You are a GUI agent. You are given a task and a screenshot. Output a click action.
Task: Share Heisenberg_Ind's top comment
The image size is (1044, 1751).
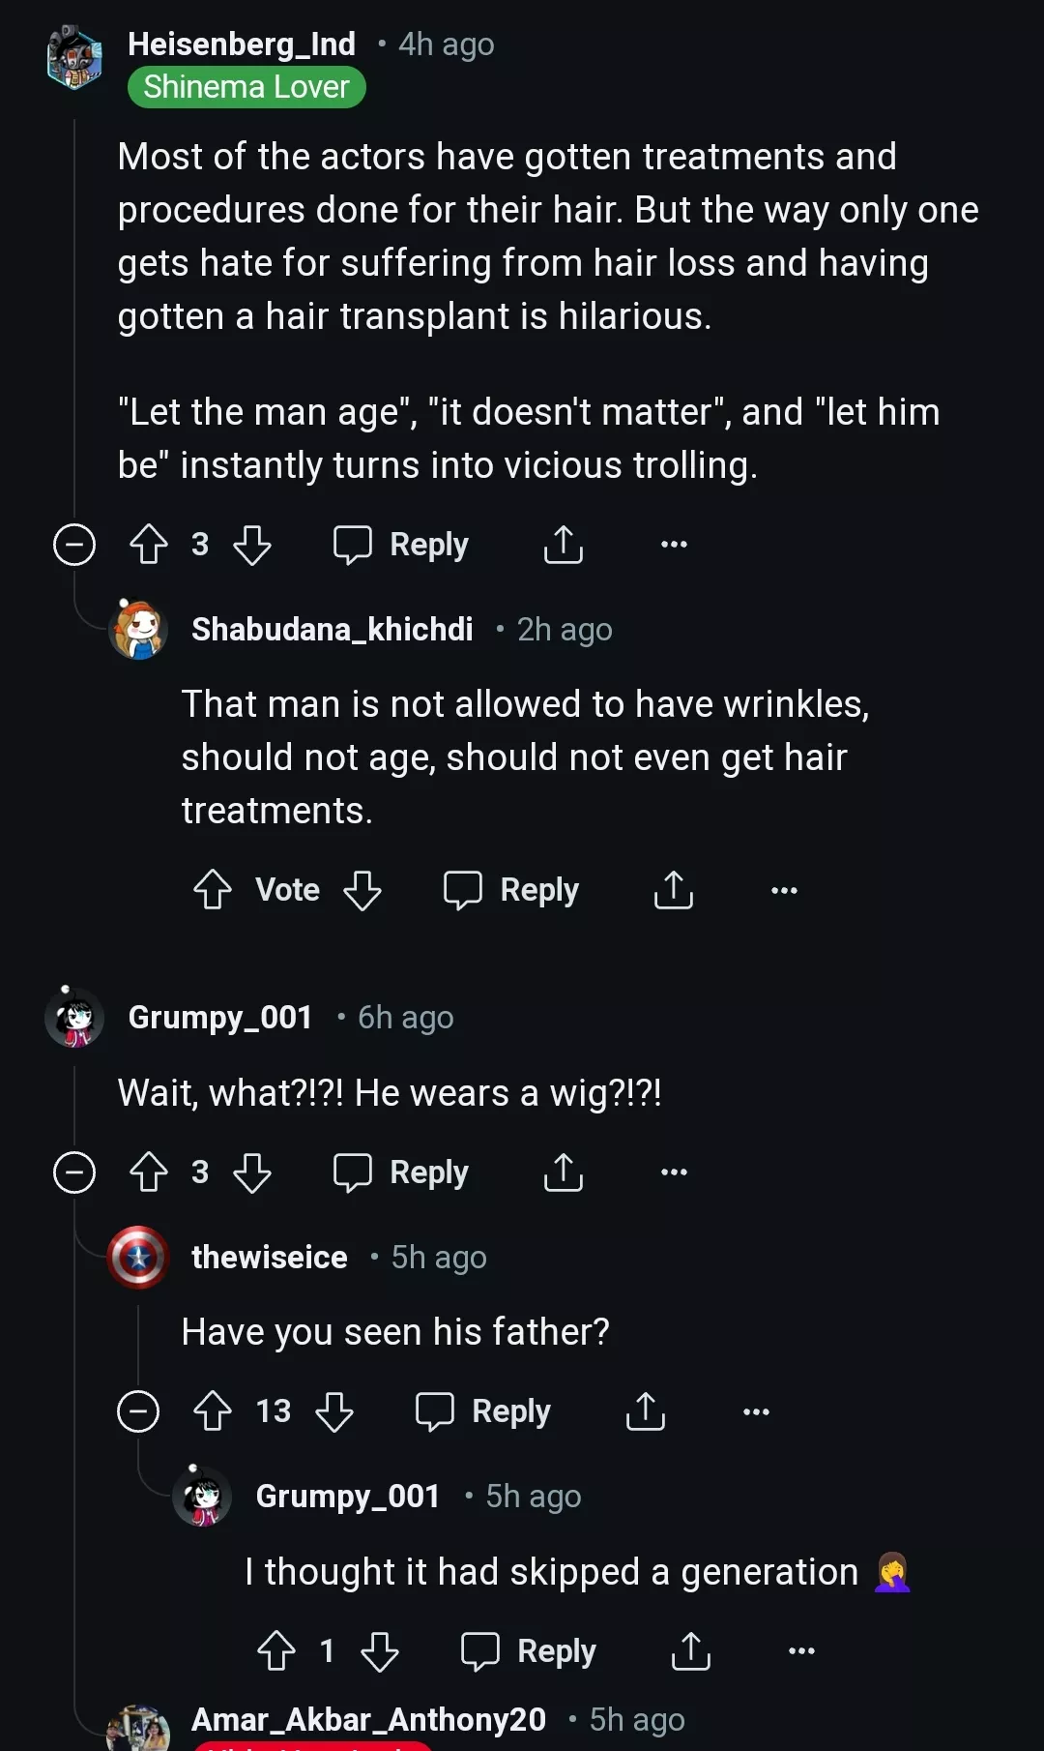[564, 544]
